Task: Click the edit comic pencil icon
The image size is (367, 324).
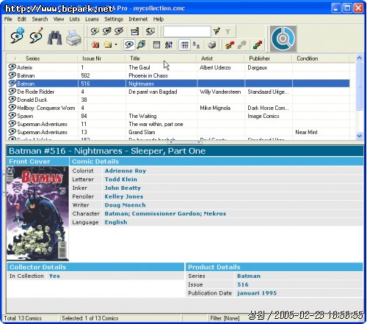Action: 36,36
